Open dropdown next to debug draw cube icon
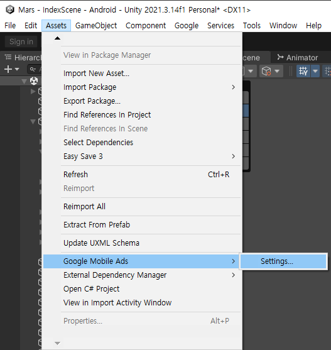Image resolution: width=331 pixels, height=350 pixels. pos(277,71)
